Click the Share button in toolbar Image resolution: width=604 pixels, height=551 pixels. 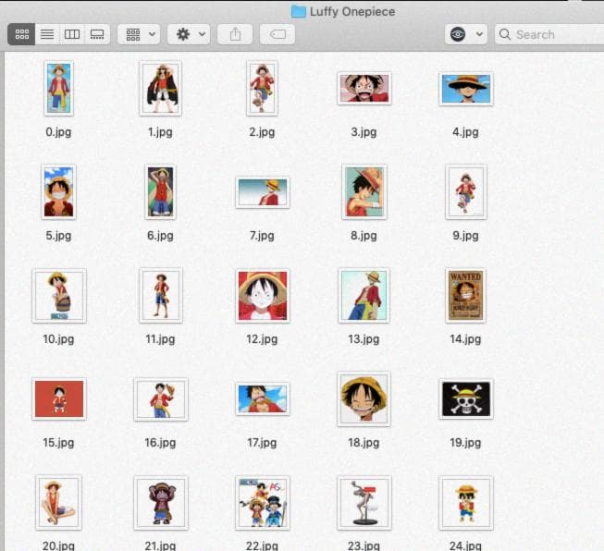click(235, 34)
